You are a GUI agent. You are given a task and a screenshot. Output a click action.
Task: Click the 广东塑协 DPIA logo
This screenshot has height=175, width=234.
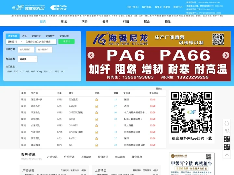(58, 7)
